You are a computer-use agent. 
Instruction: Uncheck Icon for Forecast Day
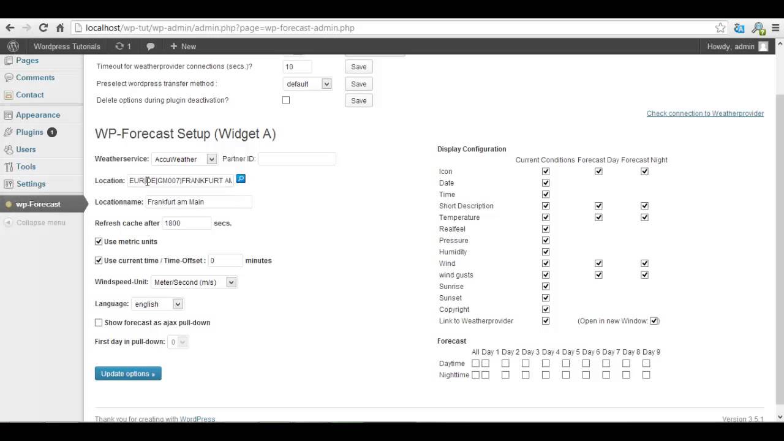[598, 171]
